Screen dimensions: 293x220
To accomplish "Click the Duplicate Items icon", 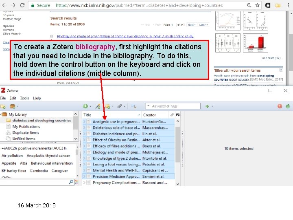I will tap(8, 133).
